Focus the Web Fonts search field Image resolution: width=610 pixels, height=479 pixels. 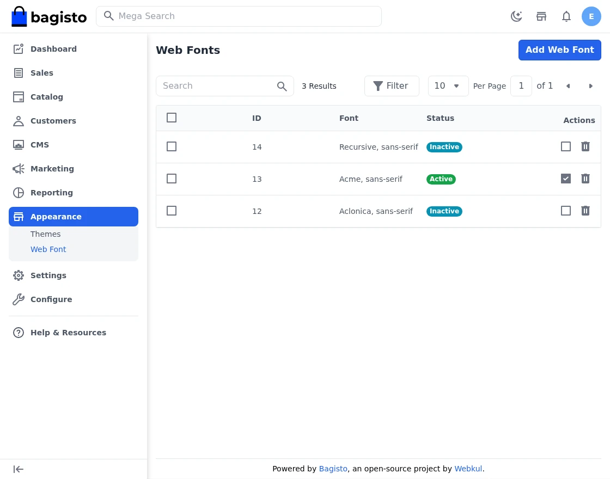pyautogui.click(x=224, y=86)
